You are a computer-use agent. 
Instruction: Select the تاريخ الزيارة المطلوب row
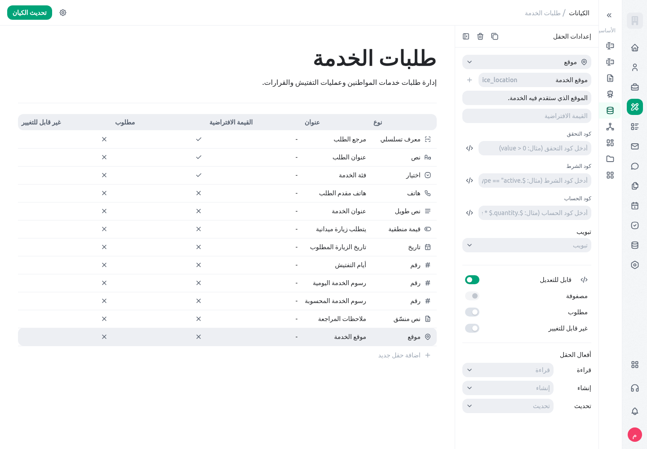pyautogui.click(x=227, y=247)
